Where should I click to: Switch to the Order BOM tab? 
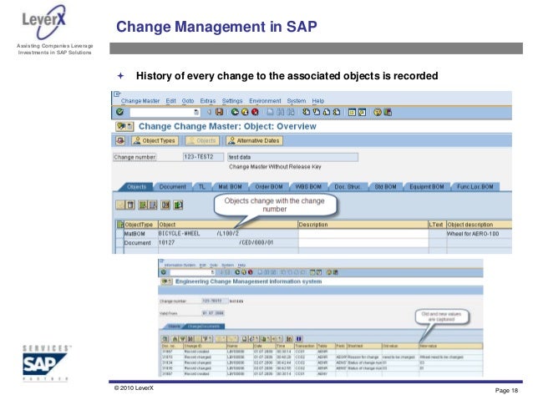[x=268, y=186]
